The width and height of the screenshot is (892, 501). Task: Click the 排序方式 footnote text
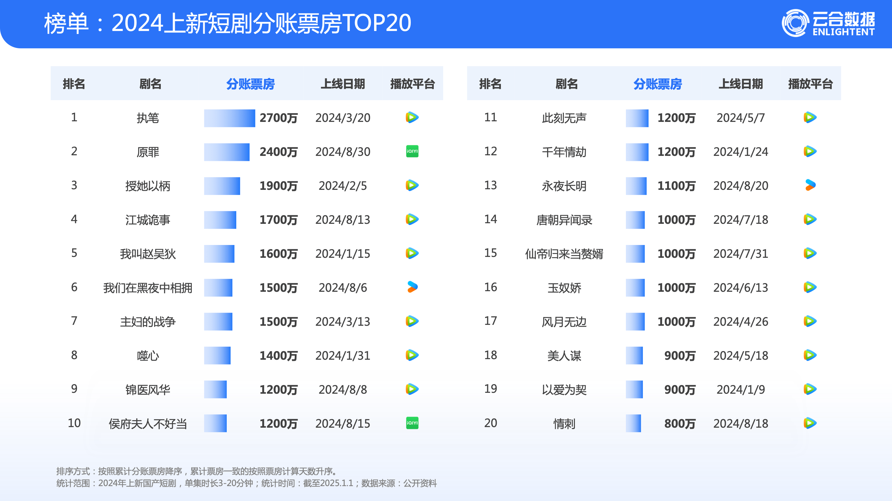[x=197, y=471]
